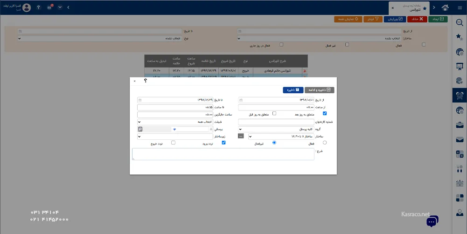Select the 'فعال' radio button in dialog
Viewport: 467px width, 234px height.
pyautogui.click(x=325, y=143)
